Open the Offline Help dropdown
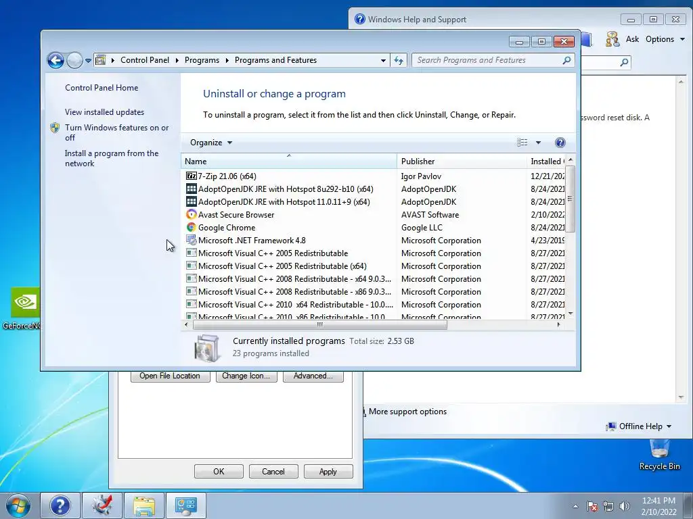The image size is (693, 519). (639, 426)
